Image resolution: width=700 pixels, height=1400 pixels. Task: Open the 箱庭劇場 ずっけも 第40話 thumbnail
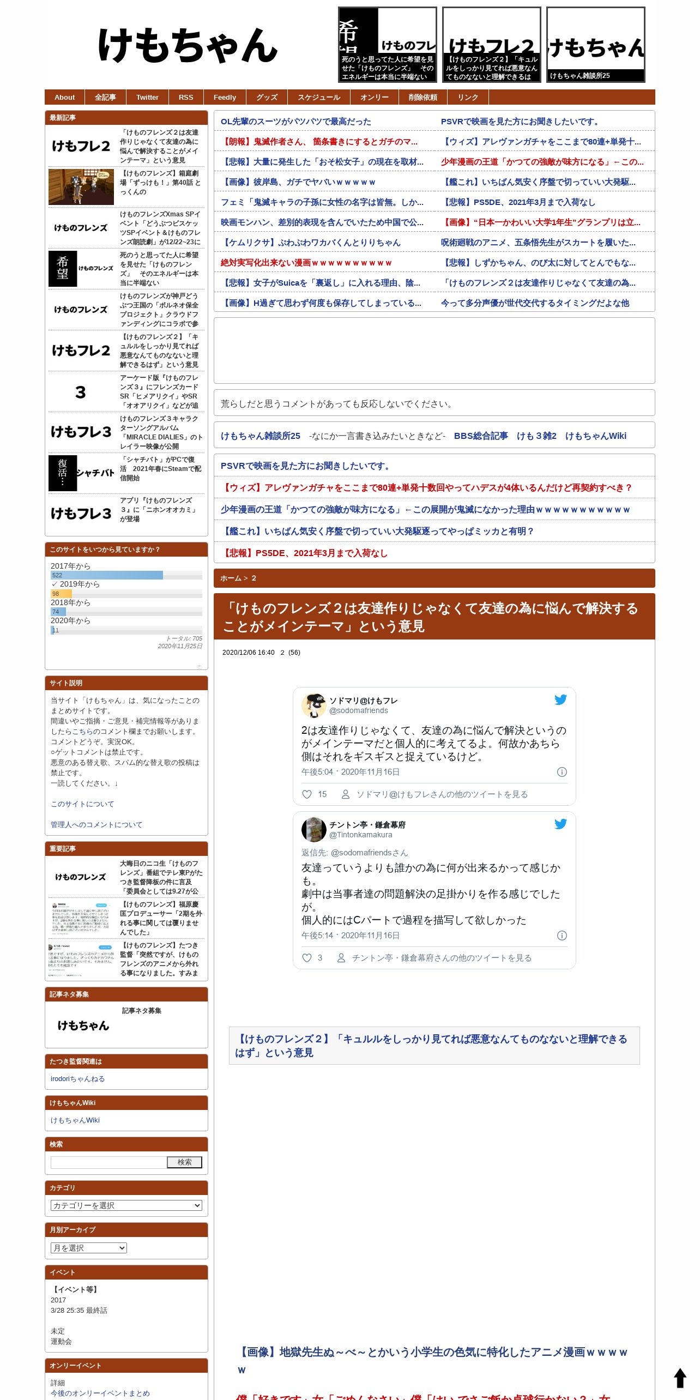(x=81, y=187)
